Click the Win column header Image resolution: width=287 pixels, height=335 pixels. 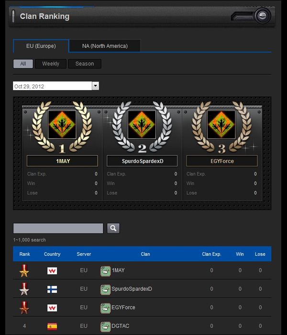tap(240, 254)
